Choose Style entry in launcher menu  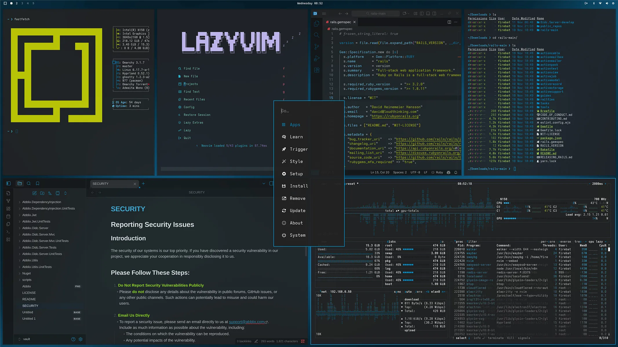296,161
